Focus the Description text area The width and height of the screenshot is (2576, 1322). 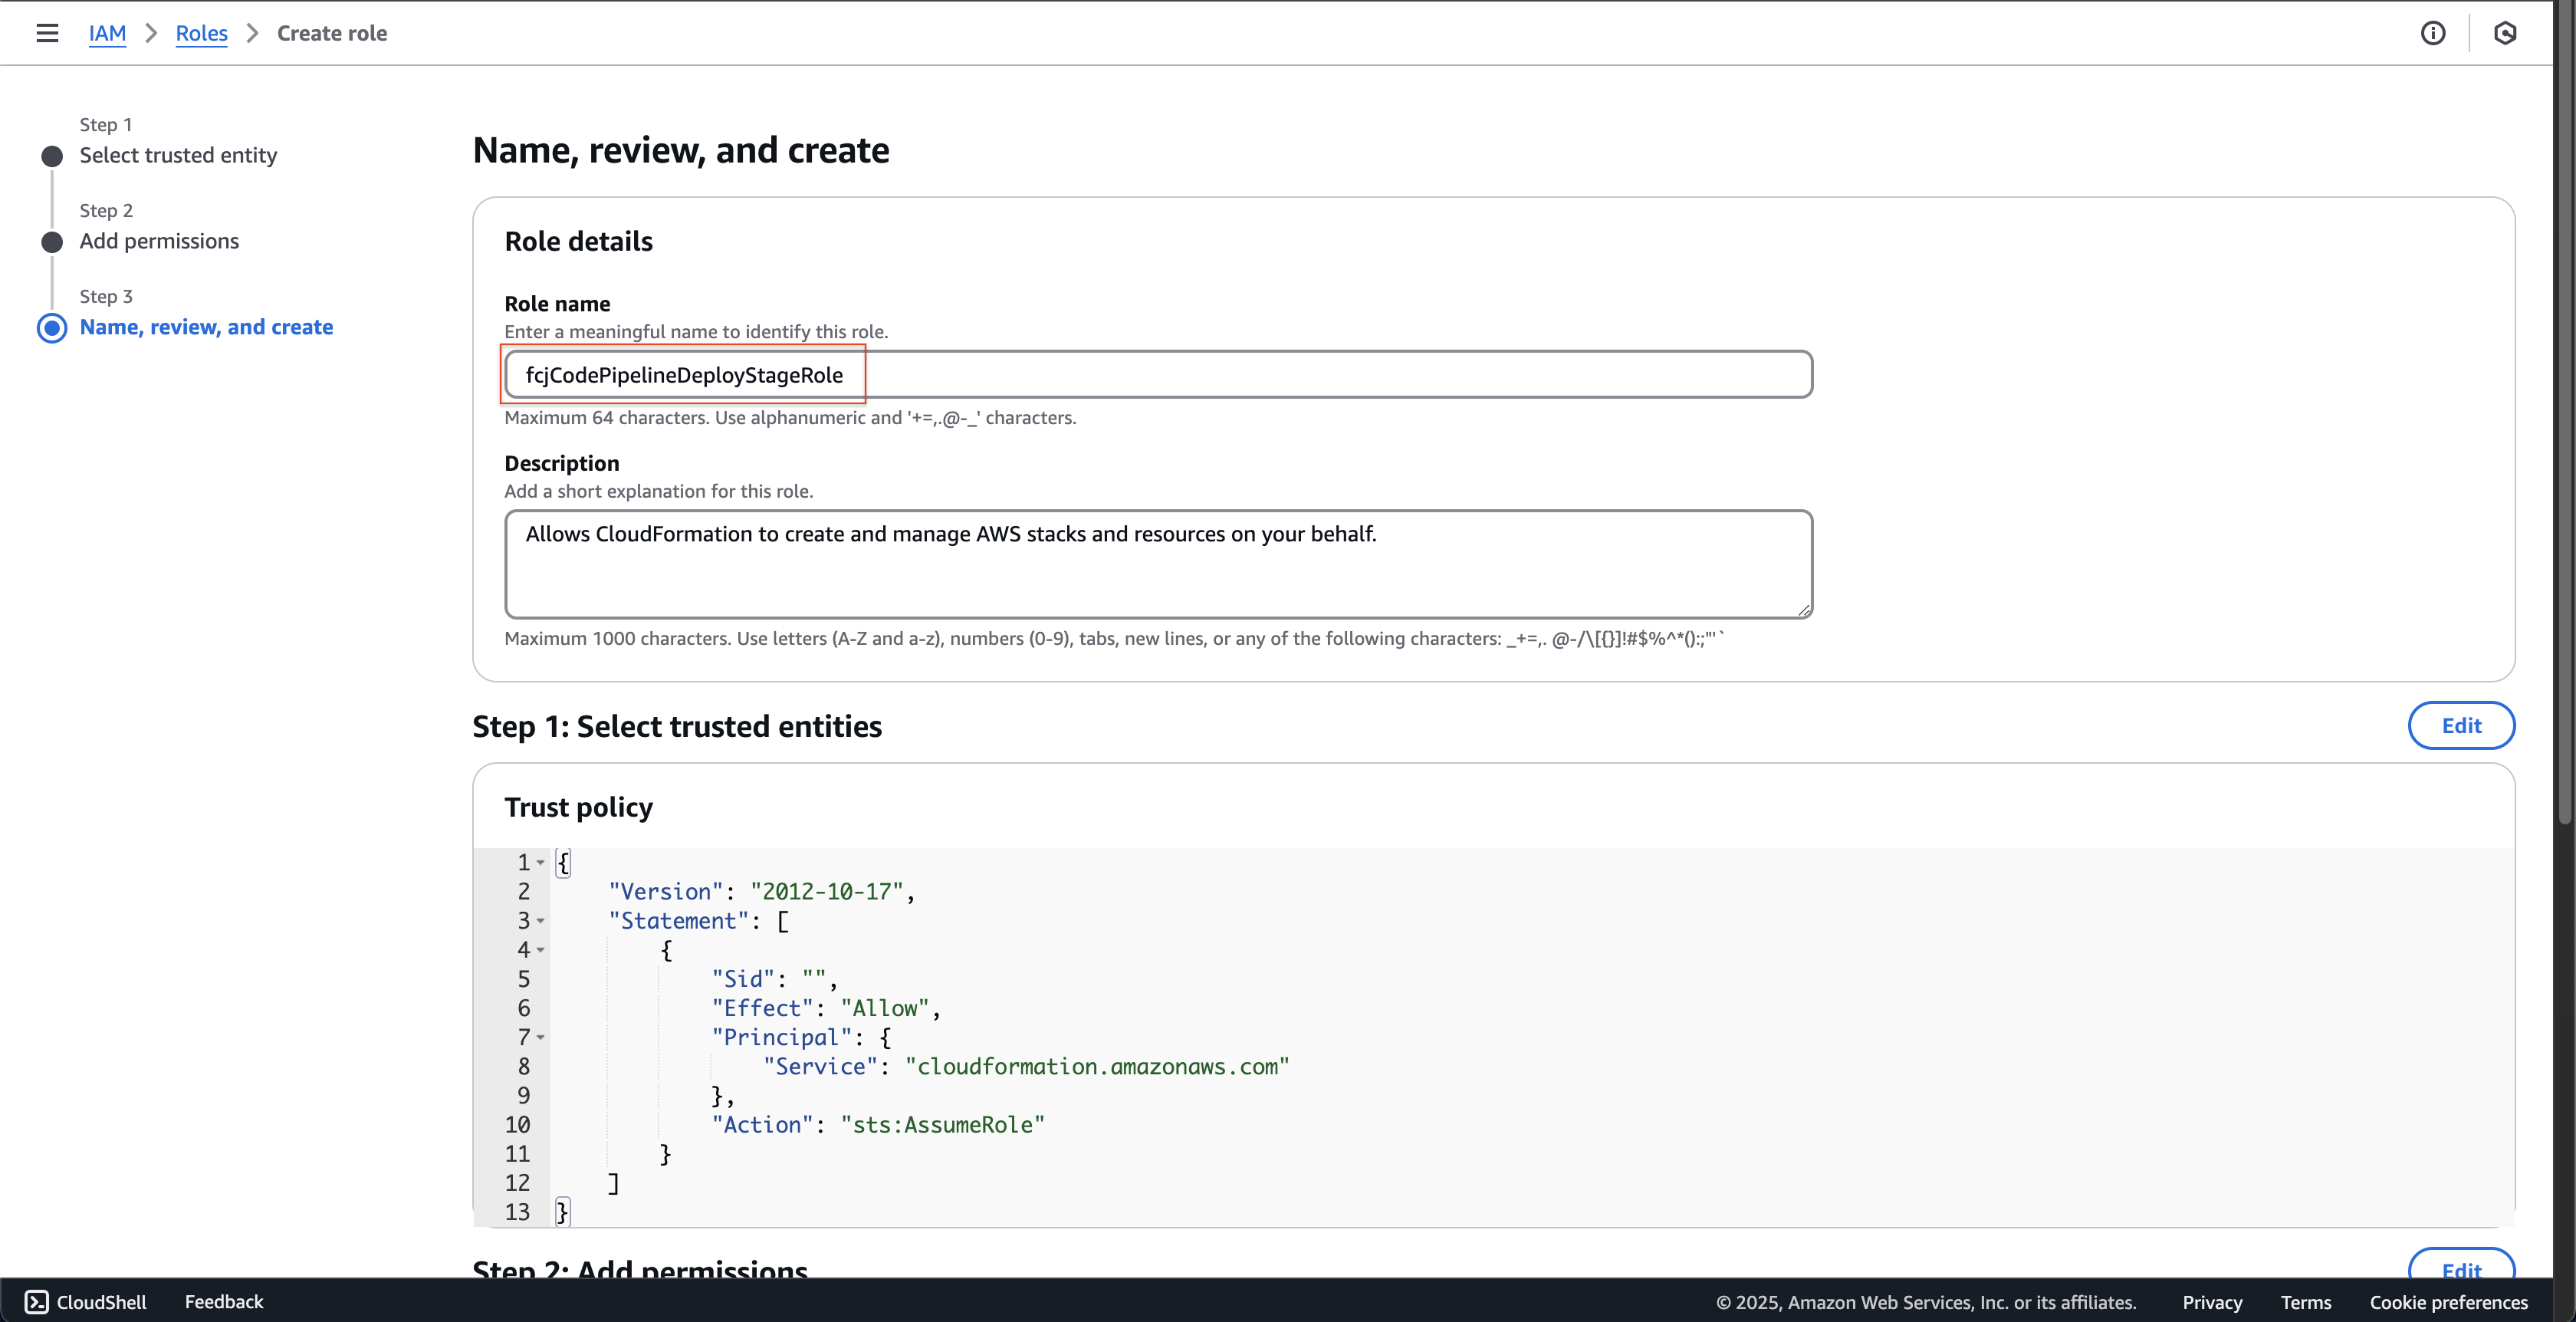point(1158,564)
